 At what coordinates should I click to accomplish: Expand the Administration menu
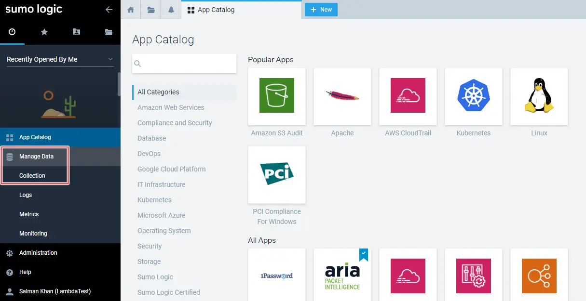38,253
